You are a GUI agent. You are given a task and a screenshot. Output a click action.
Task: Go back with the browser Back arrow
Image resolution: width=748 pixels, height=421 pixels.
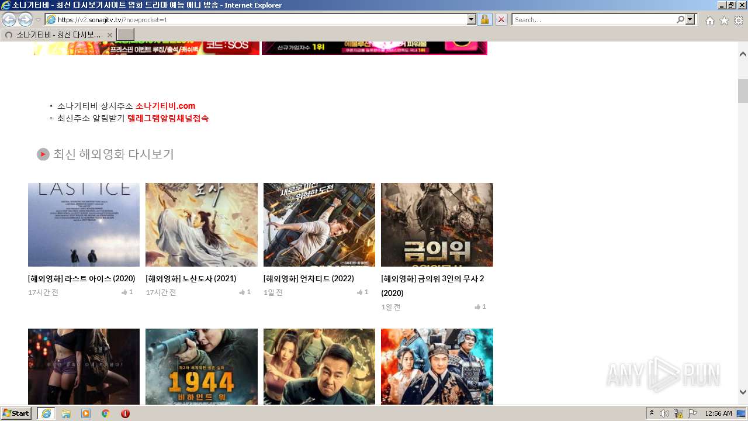point(9,19)
